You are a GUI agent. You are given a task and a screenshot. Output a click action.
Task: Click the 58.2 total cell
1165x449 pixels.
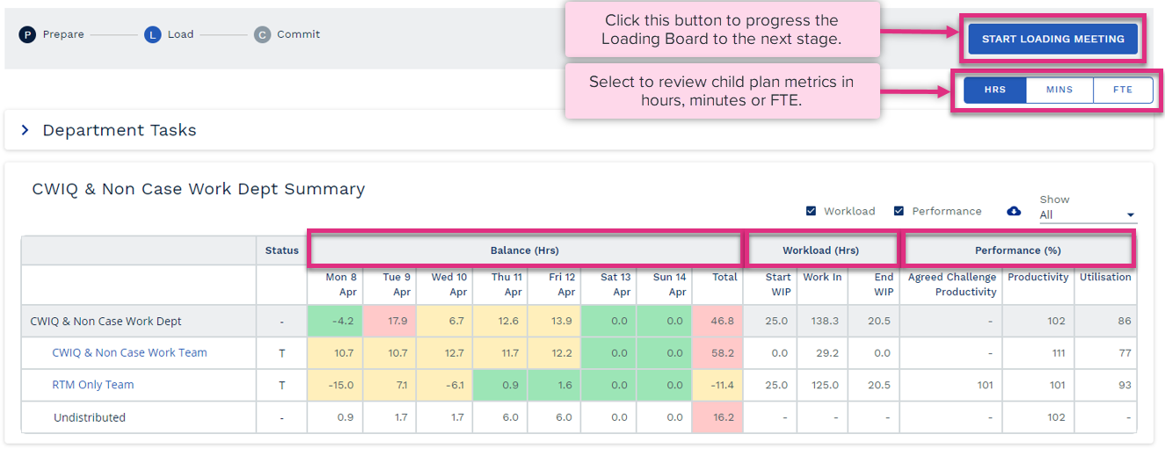pyautogui.click(x=717, y=353)
